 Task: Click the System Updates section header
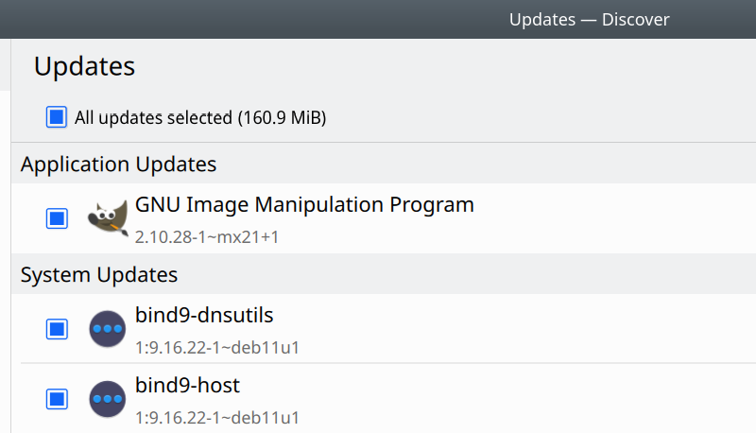click(99, 275)
